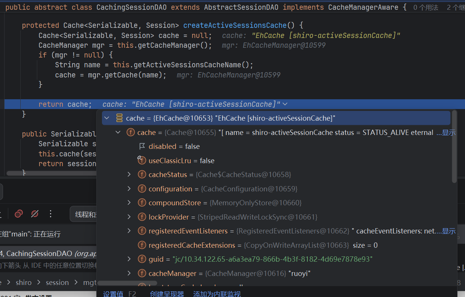Screen dimensions: 465x297
Task: Click the createActiveSessionsCache method name
Action: click(235, 26)
